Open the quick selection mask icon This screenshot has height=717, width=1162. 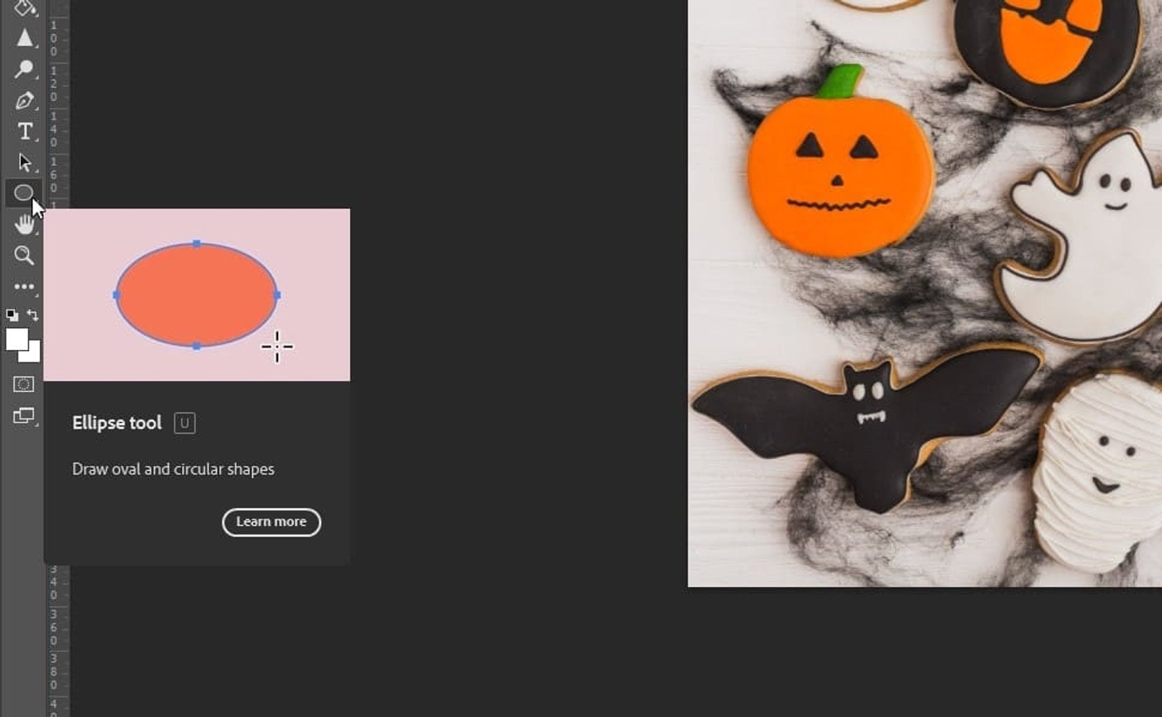24,384
